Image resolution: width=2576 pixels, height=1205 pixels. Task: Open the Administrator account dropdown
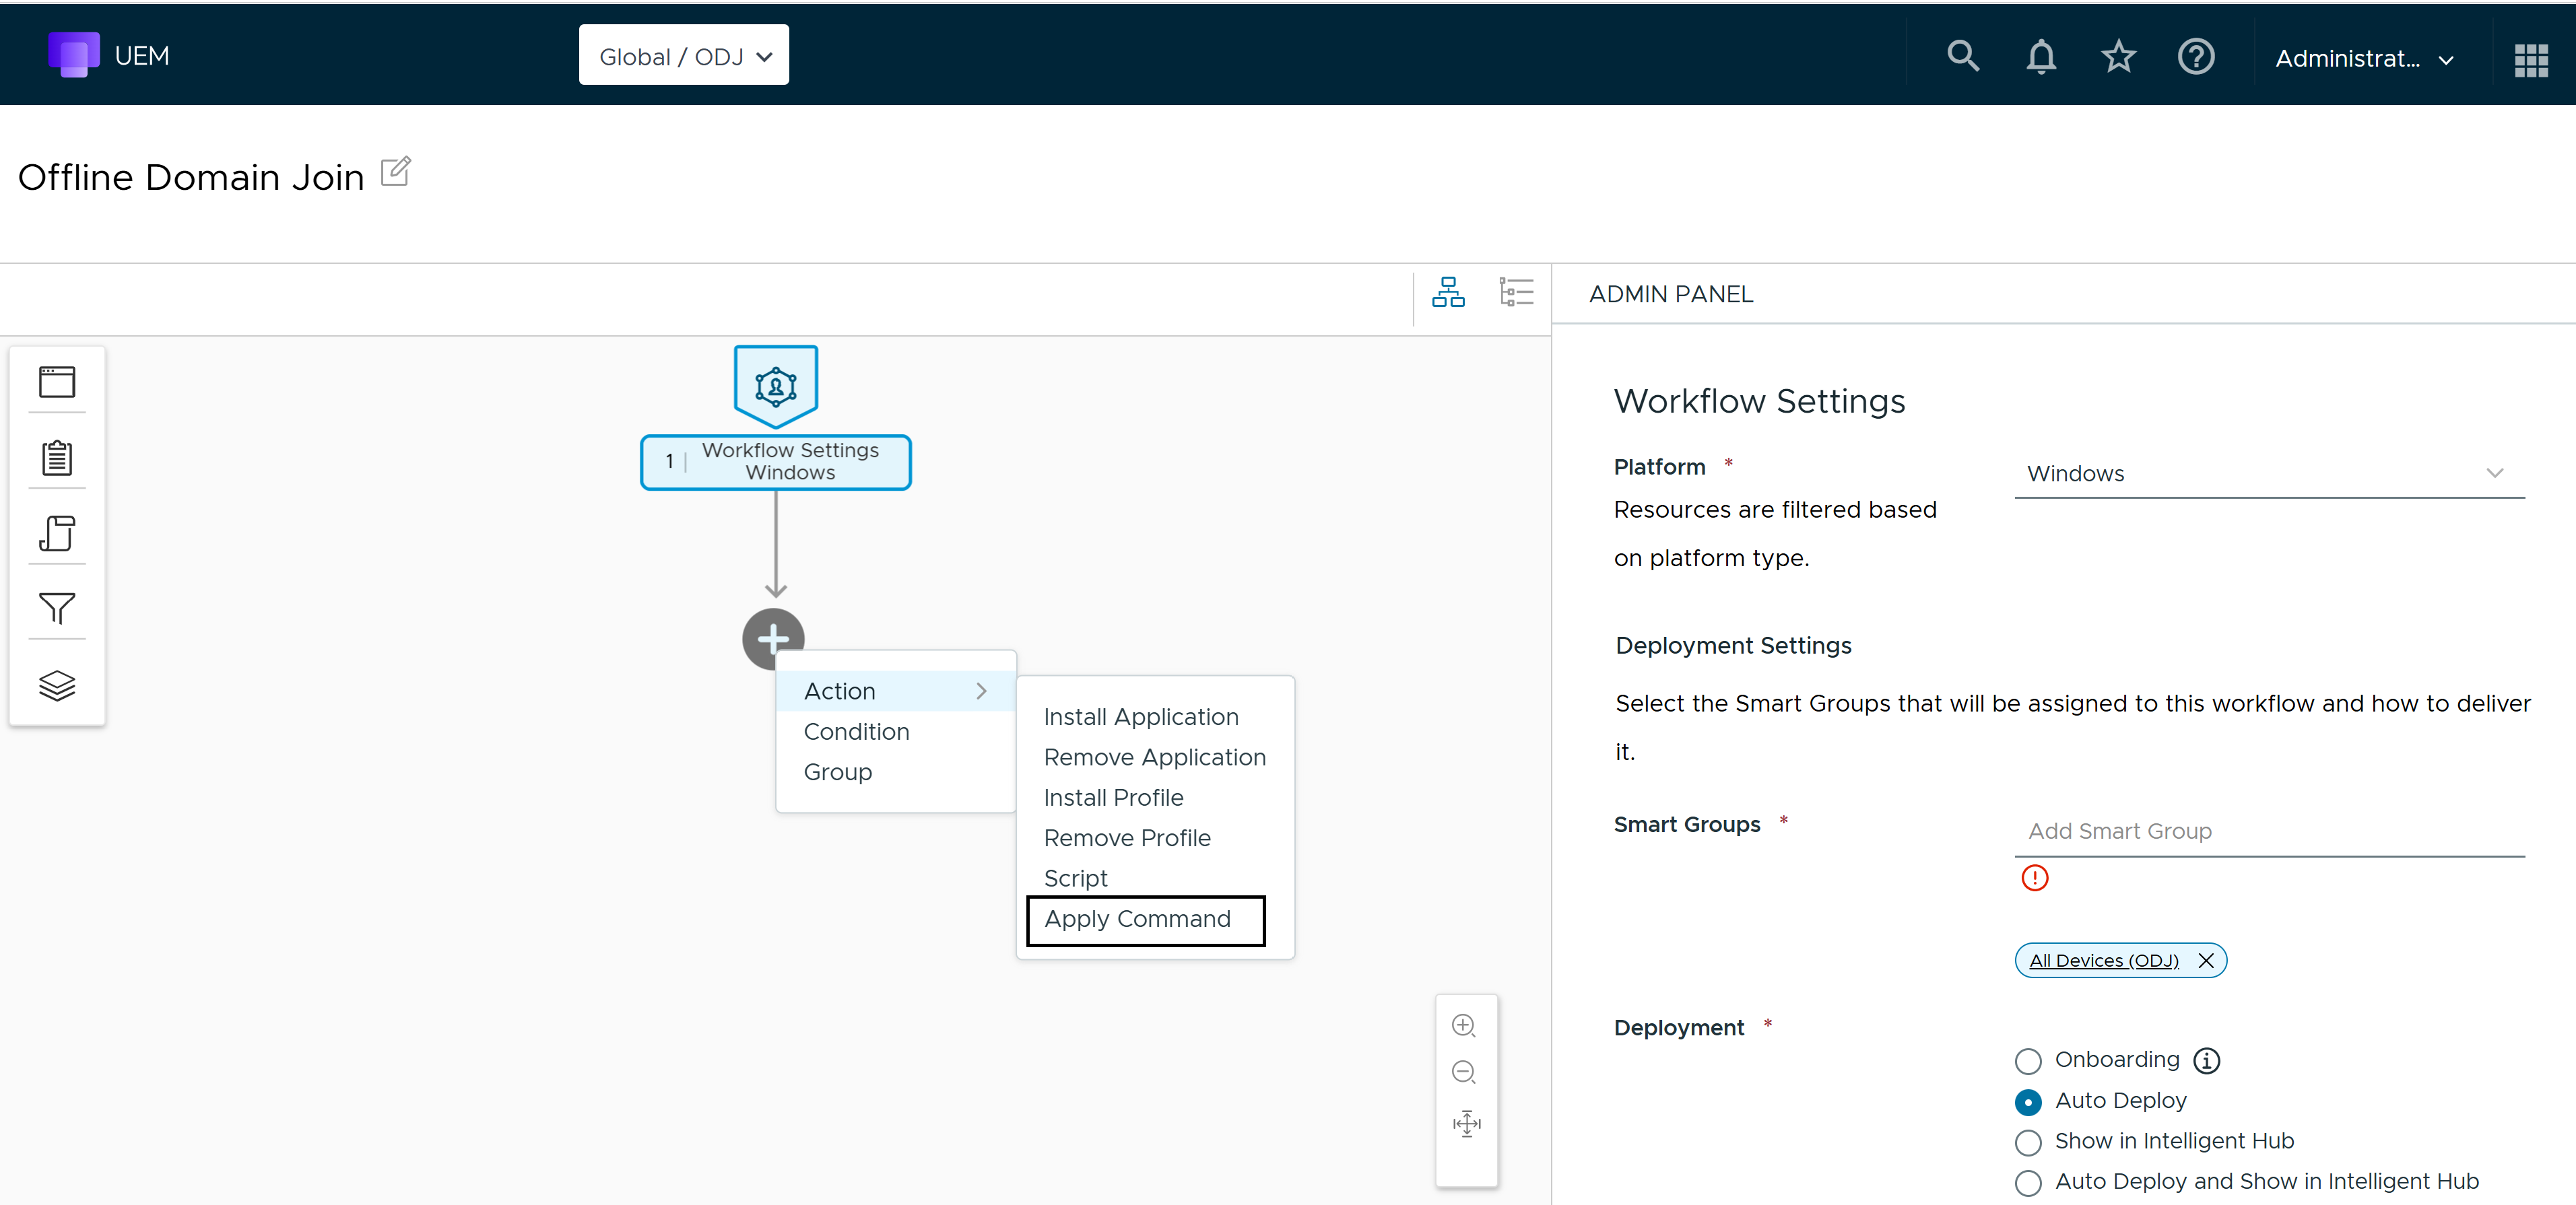tap(2365, 59)
